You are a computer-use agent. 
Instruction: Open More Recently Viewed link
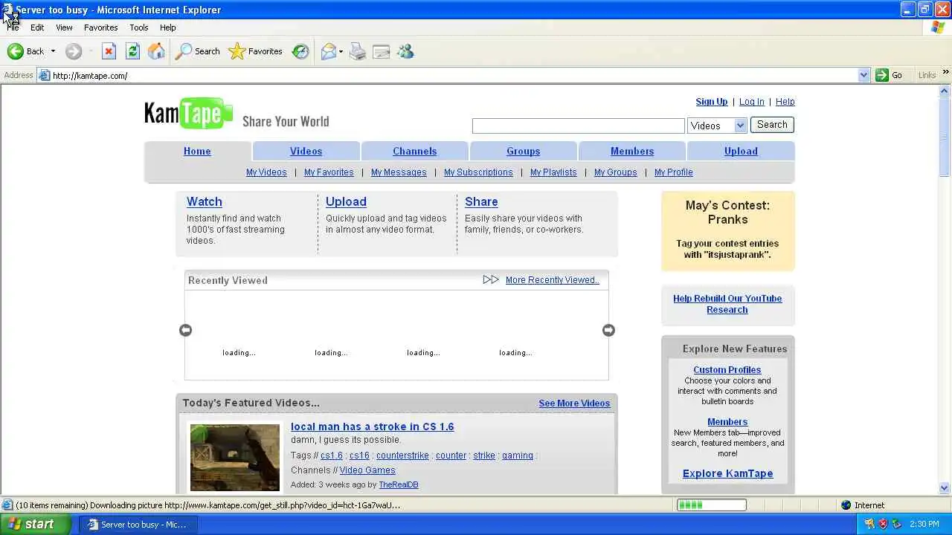click(552, 280)
